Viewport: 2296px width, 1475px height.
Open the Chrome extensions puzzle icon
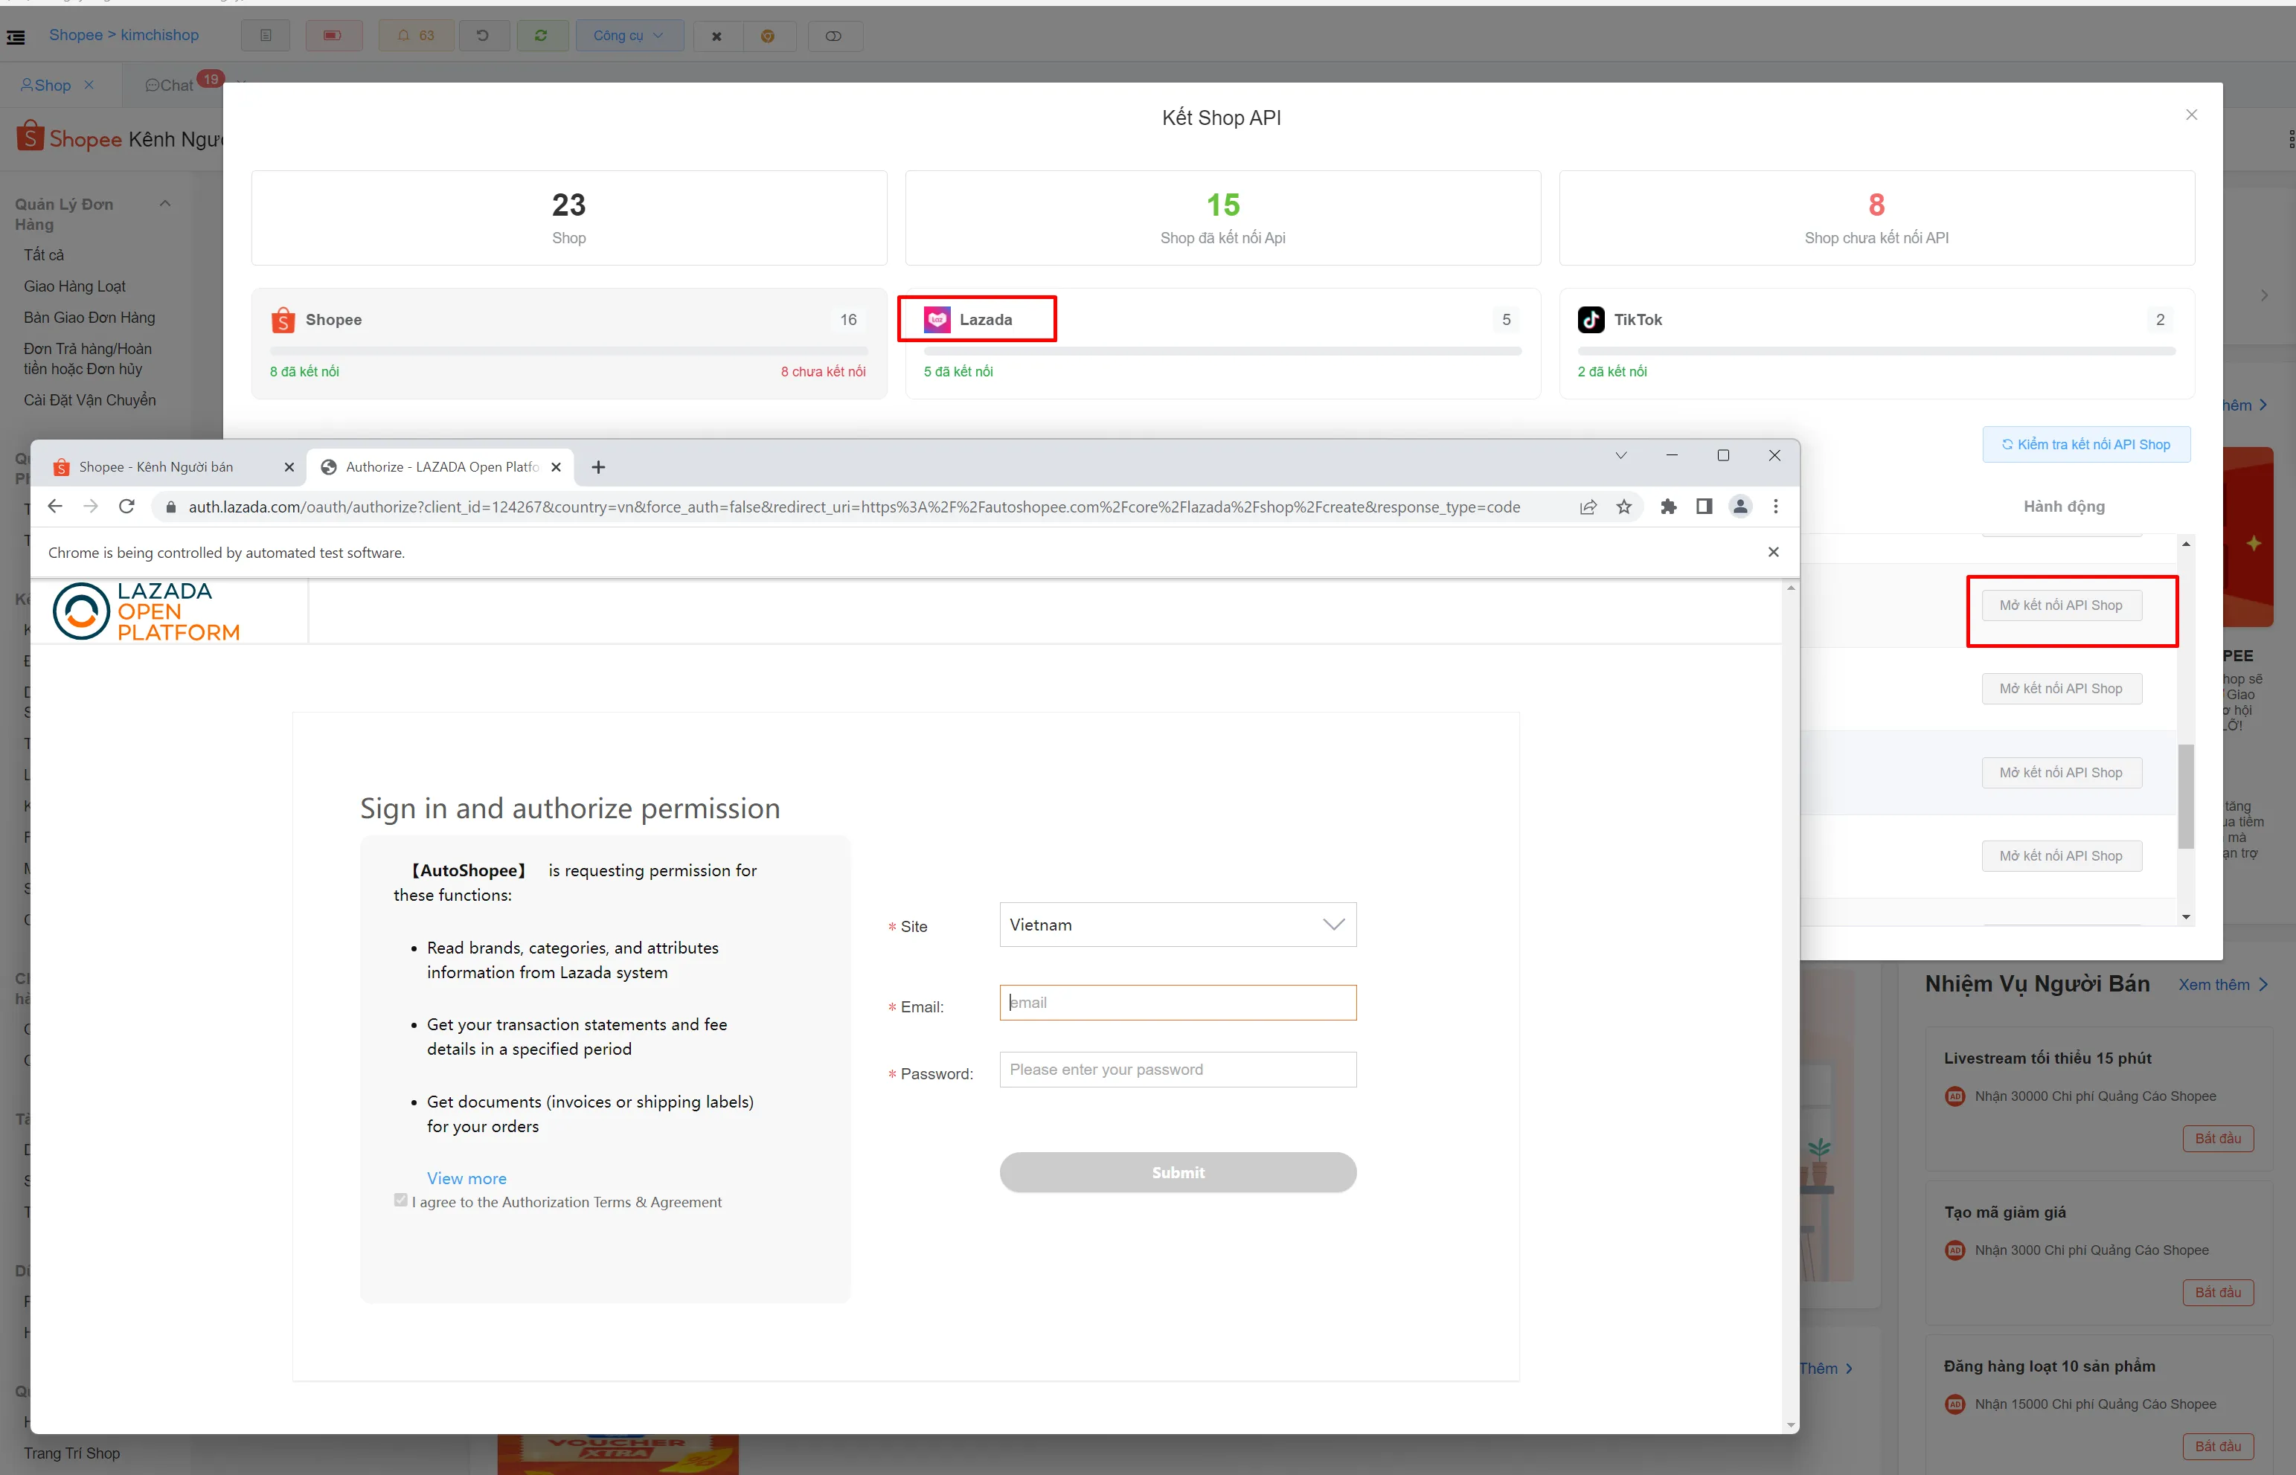coord(1669,507)
